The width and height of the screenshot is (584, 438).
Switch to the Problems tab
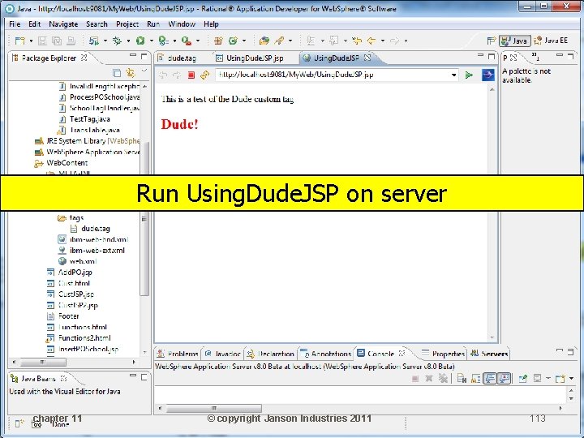(x=178, y=354)
